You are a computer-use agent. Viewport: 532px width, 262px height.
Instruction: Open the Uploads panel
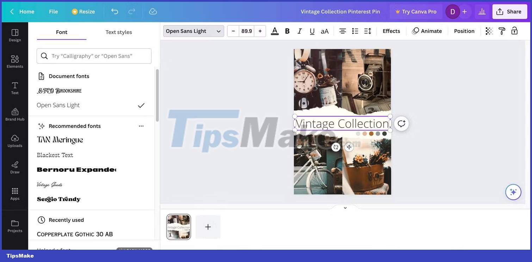click(14, 140)
